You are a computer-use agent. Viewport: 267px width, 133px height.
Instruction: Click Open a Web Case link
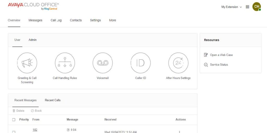221,55
